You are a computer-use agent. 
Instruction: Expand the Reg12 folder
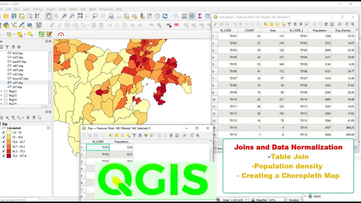pos(1,91)
